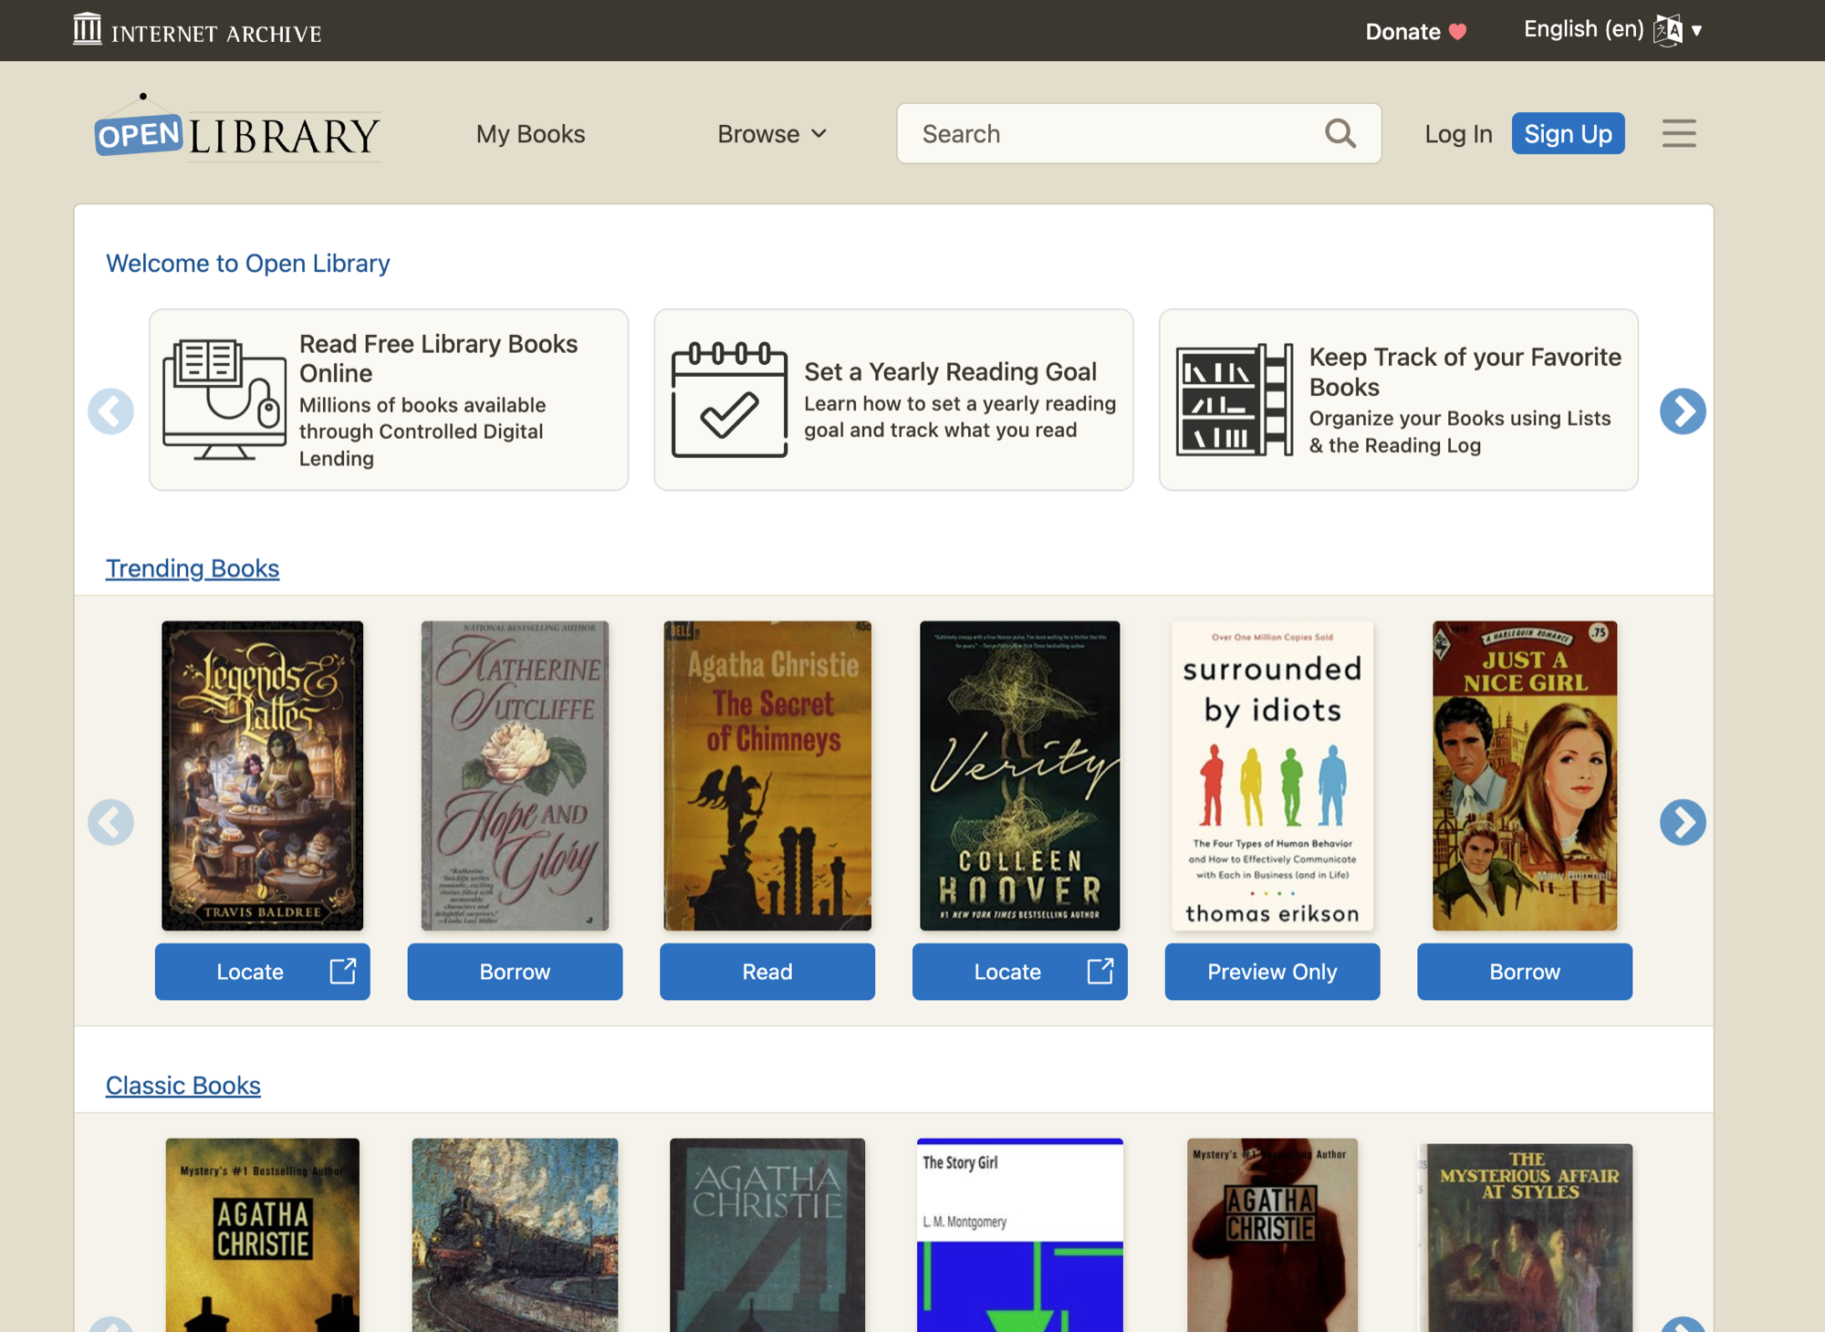Click the Welcome to Open Library heading
This screenshot has width=1825, height=1332.
tap(248, 264)
